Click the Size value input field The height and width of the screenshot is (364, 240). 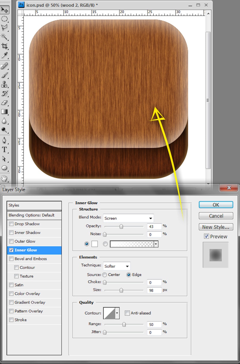click(154, 290)
